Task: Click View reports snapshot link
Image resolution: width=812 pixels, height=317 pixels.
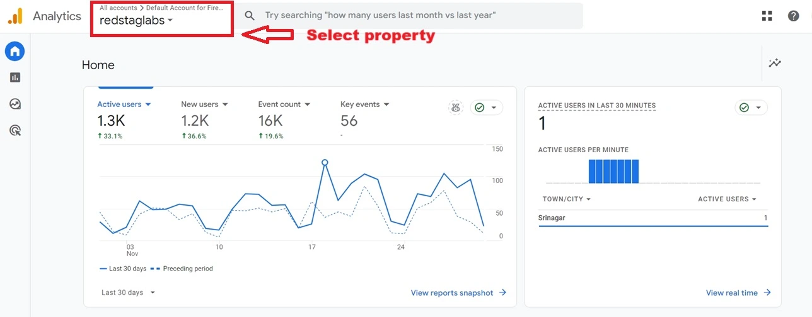Action: coord(458,292)
